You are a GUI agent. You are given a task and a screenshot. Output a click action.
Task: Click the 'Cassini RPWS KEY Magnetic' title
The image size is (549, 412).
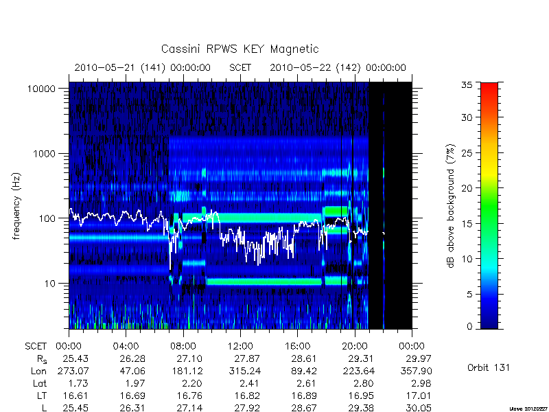tap(240, 49)
